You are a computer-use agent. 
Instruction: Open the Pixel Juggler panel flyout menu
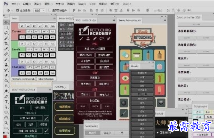coord(114,21)
